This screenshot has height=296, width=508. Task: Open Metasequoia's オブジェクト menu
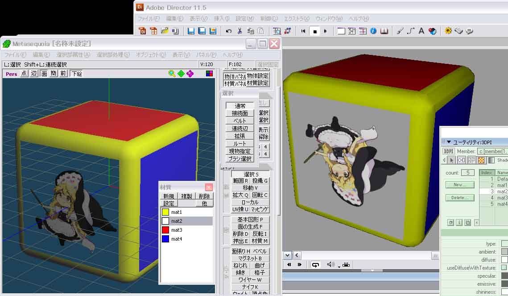(151, 55)
